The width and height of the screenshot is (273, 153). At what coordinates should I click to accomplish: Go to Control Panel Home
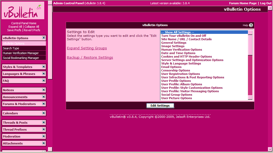point(24,23)
